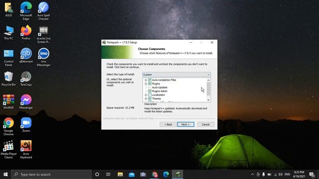Open Edge from the taskbar
319x179 pixels.
[x=166, y=175]
